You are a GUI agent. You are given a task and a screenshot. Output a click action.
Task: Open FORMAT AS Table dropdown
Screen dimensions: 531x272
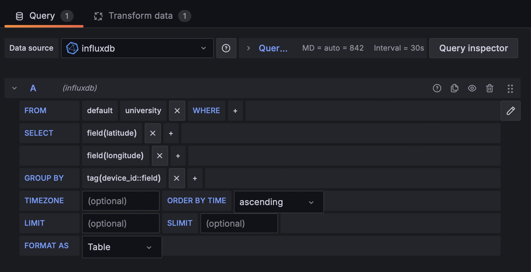122,247
